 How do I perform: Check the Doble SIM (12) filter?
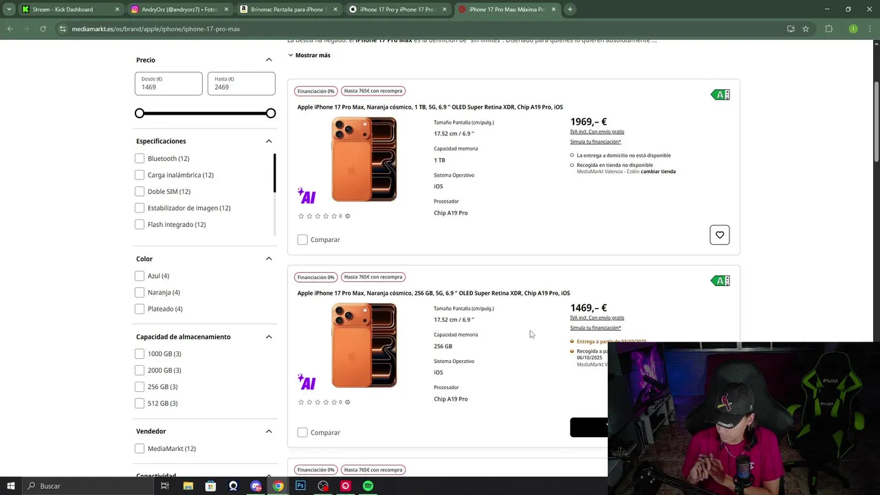click(x=140, y=191)
